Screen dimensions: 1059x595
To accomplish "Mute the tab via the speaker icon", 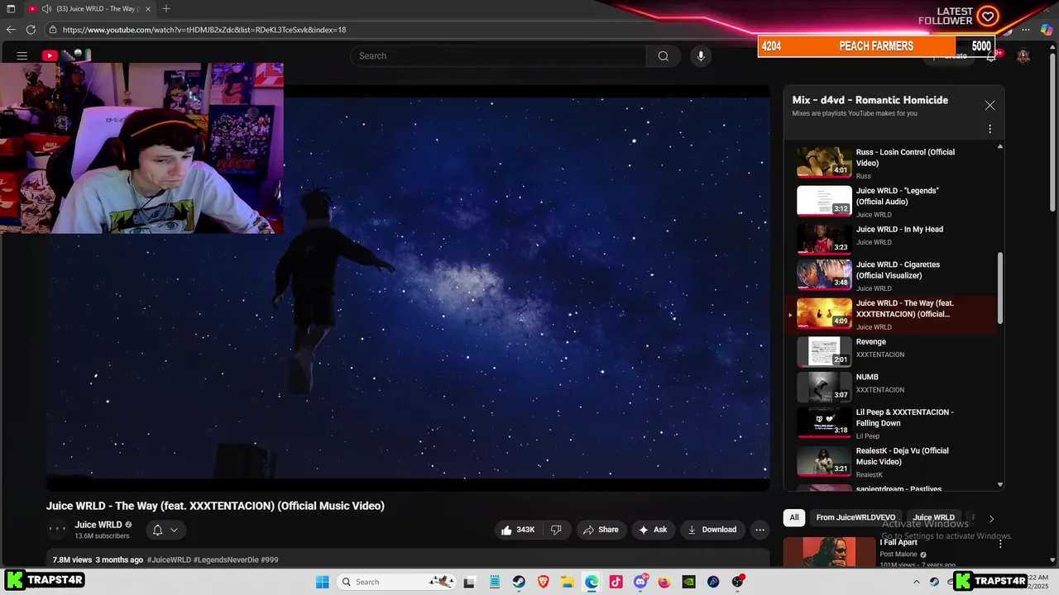I will click(x=46, y=8).
